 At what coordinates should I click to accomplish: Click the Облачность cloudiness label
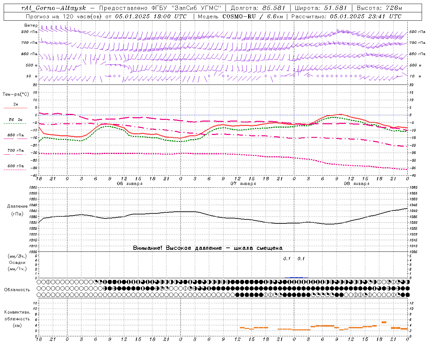17,290
